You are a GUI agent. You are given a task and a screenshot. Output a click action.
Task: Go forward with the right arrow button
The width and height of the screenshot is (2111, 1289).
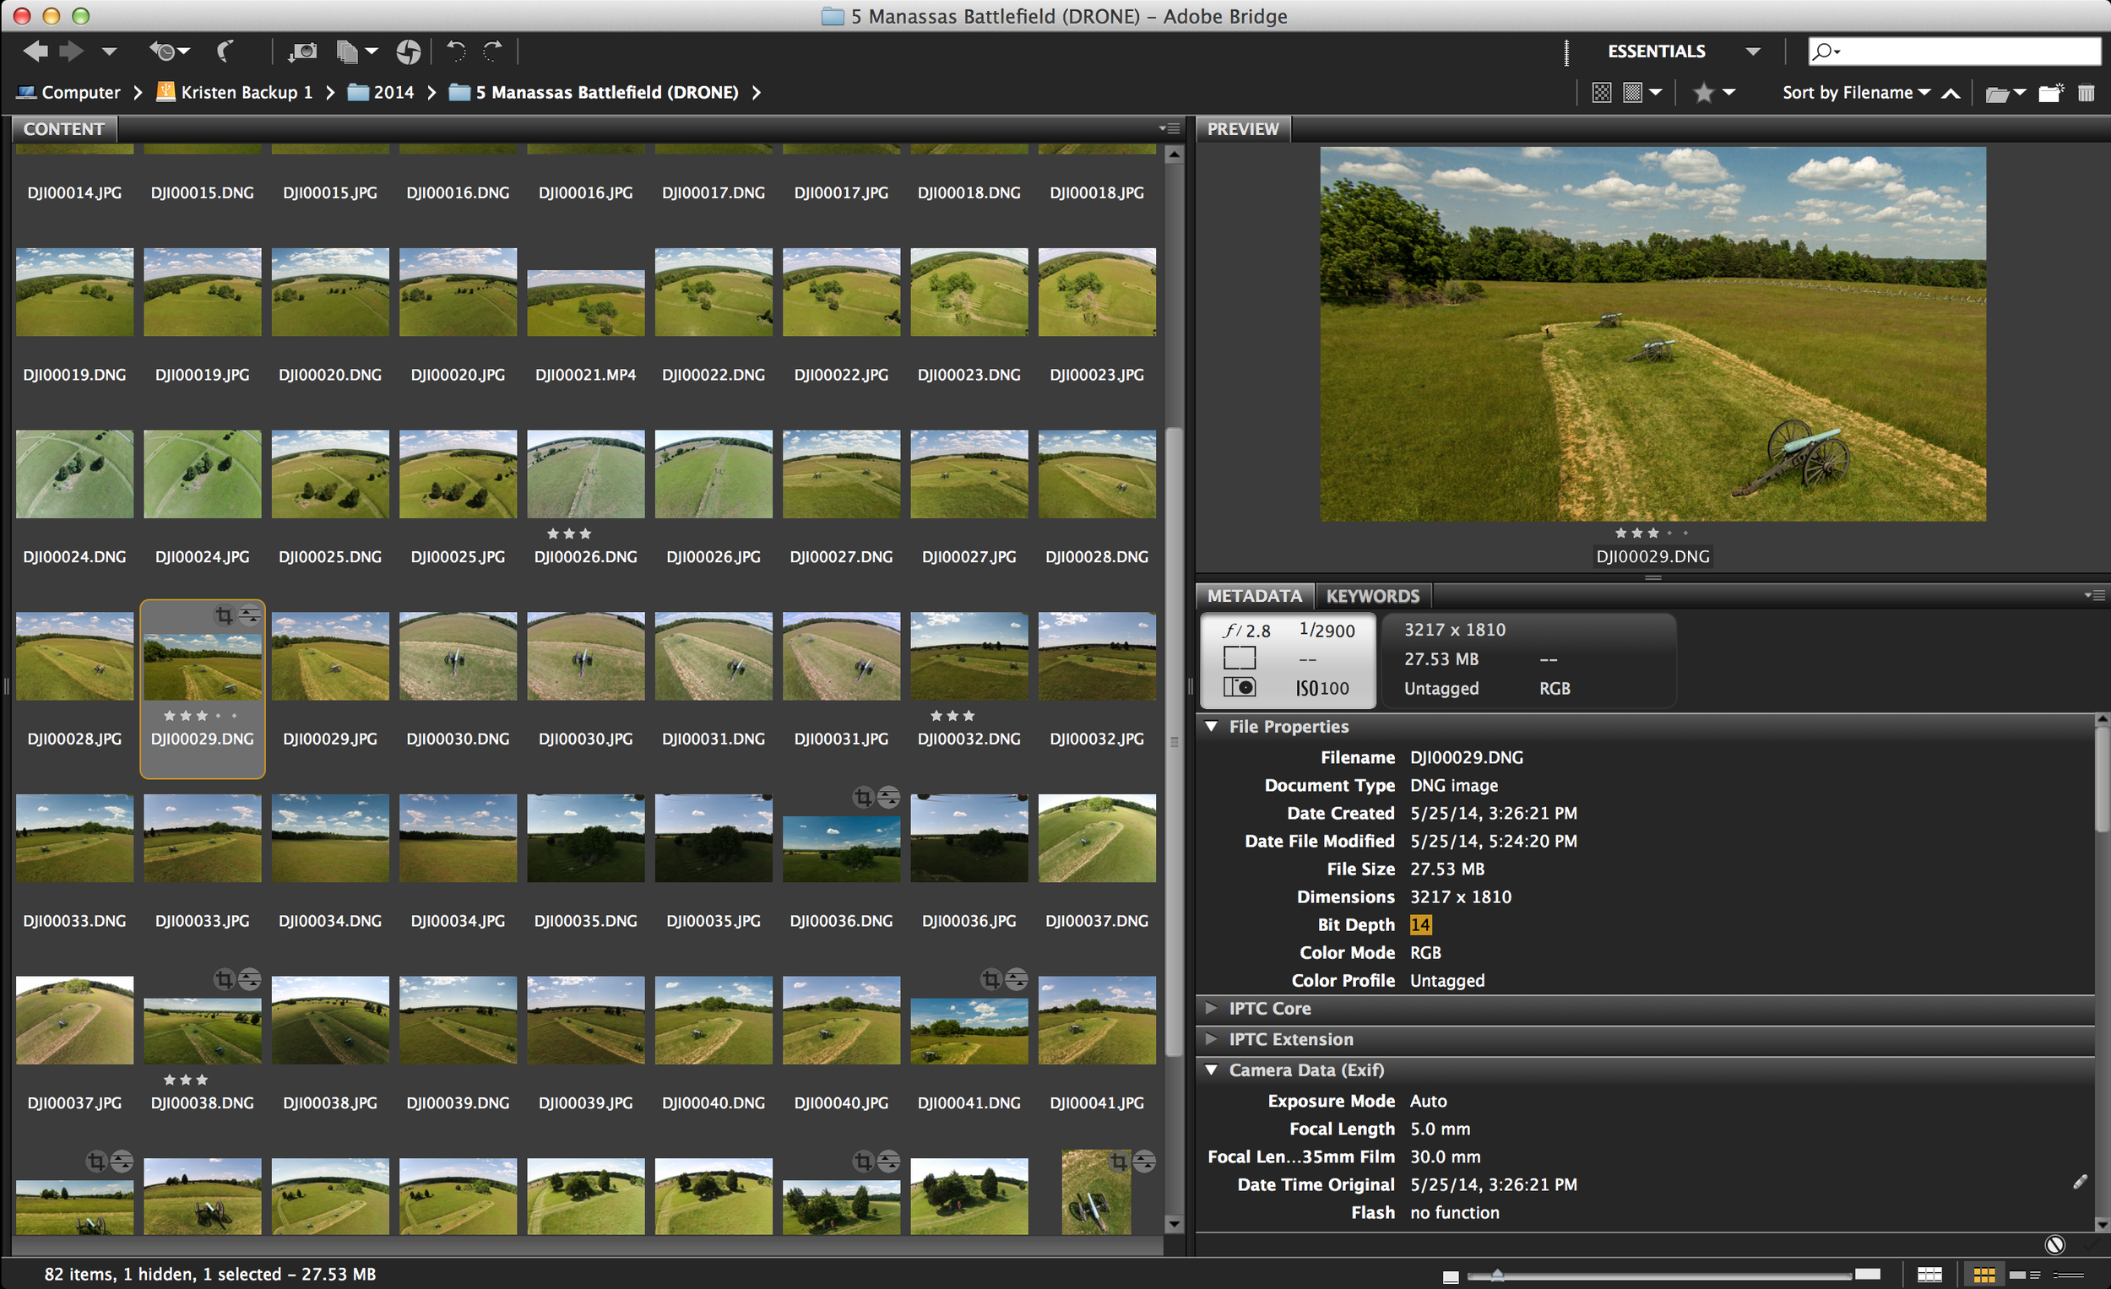click(x=71, y=51)
